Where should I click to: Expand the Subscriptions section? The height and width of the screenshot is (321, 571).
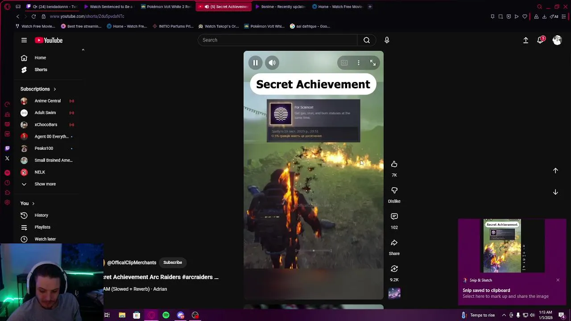pos(38,89)
